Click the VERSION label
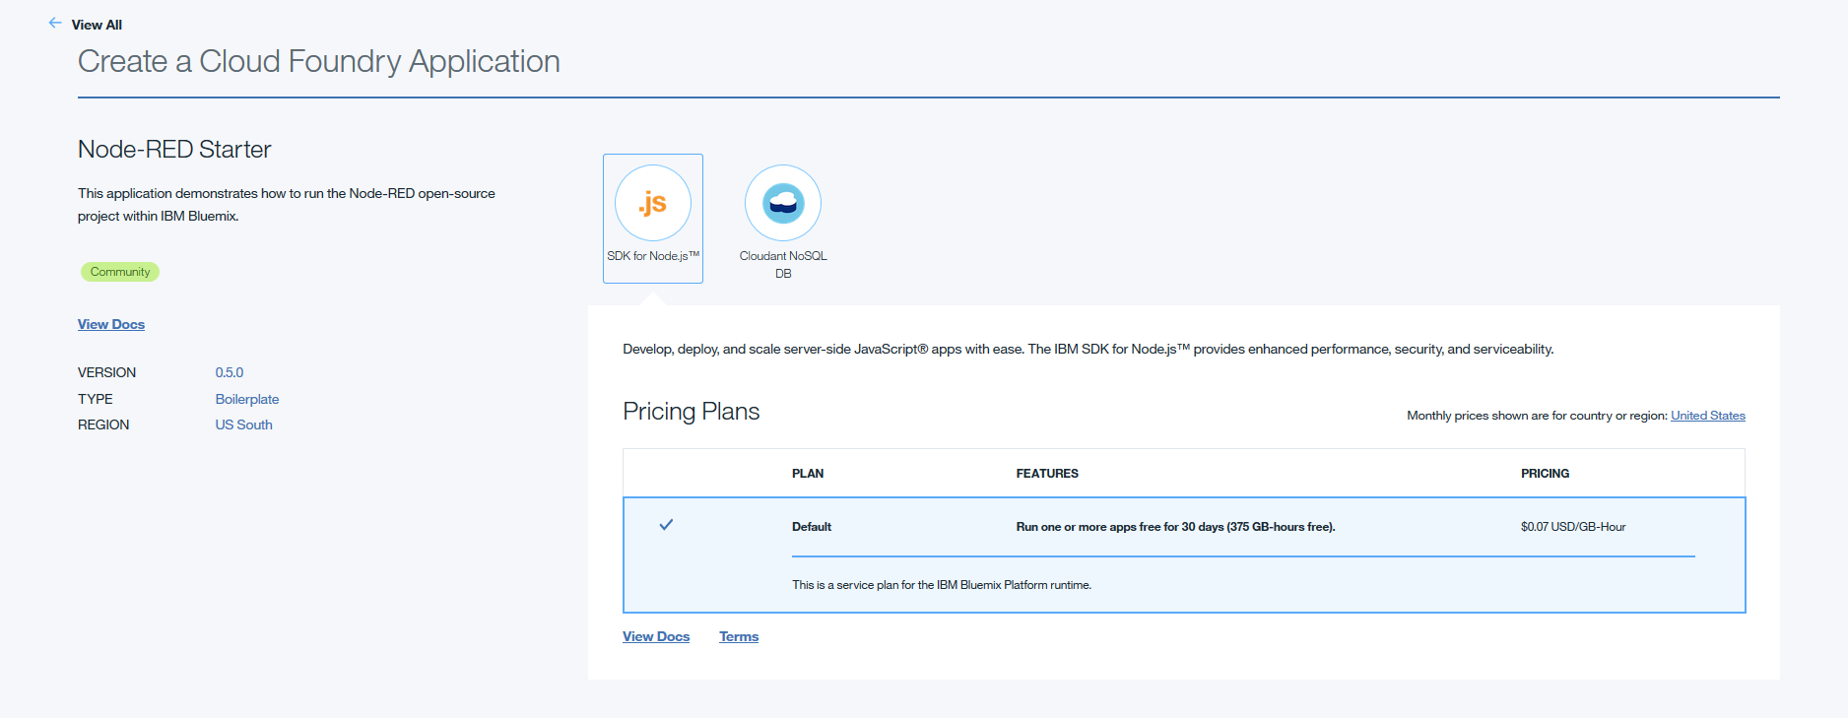This screenshot has height=718, width=1848. click(107, 372)
